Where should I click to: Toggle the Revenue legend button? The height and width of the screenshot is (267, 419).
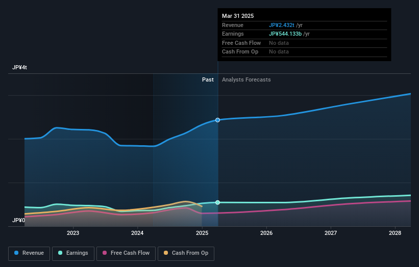[29, 253]
